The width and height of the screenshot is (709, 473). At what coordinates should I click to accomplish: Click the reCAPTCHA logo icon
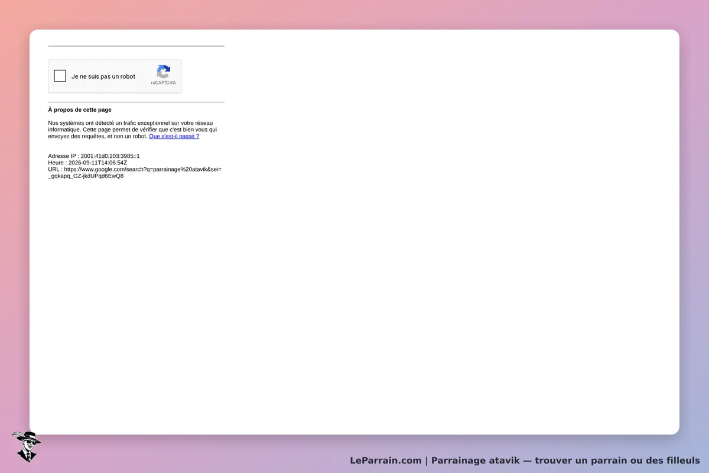click(163, 72)
